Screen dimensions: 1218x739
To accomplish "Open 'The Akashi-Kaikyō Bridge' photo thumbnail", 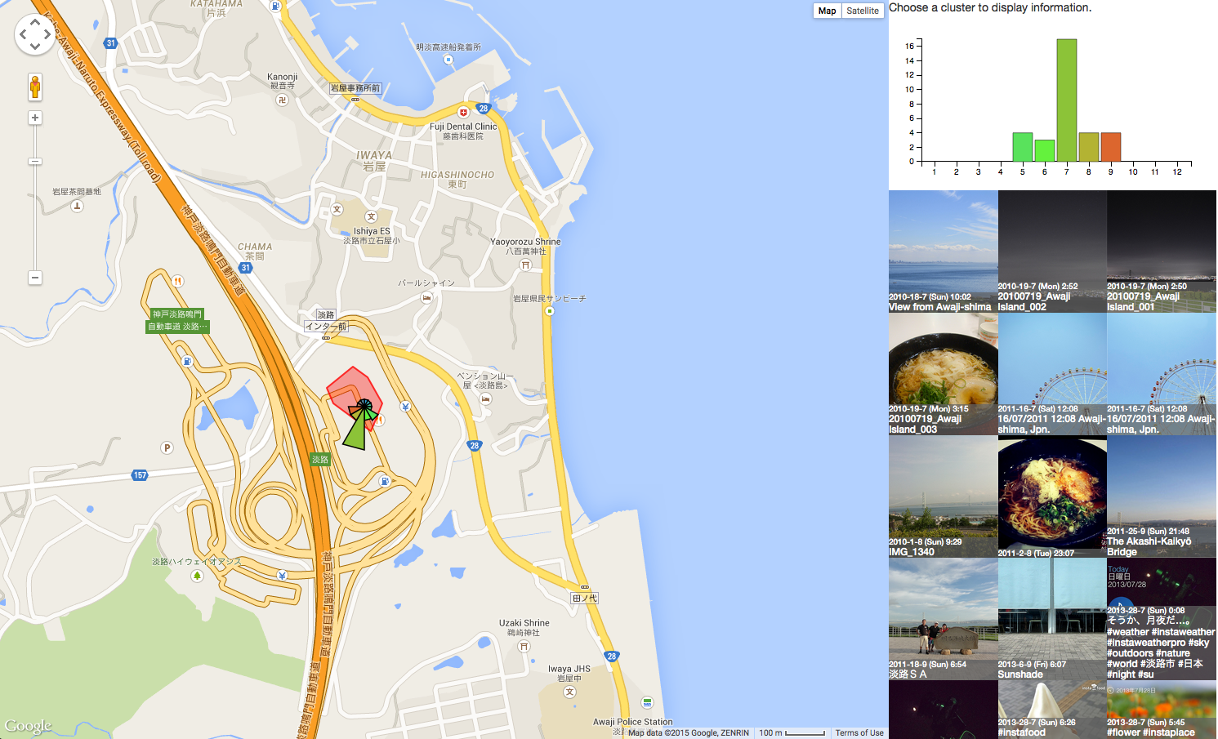I will click(x=1161, y=496).
